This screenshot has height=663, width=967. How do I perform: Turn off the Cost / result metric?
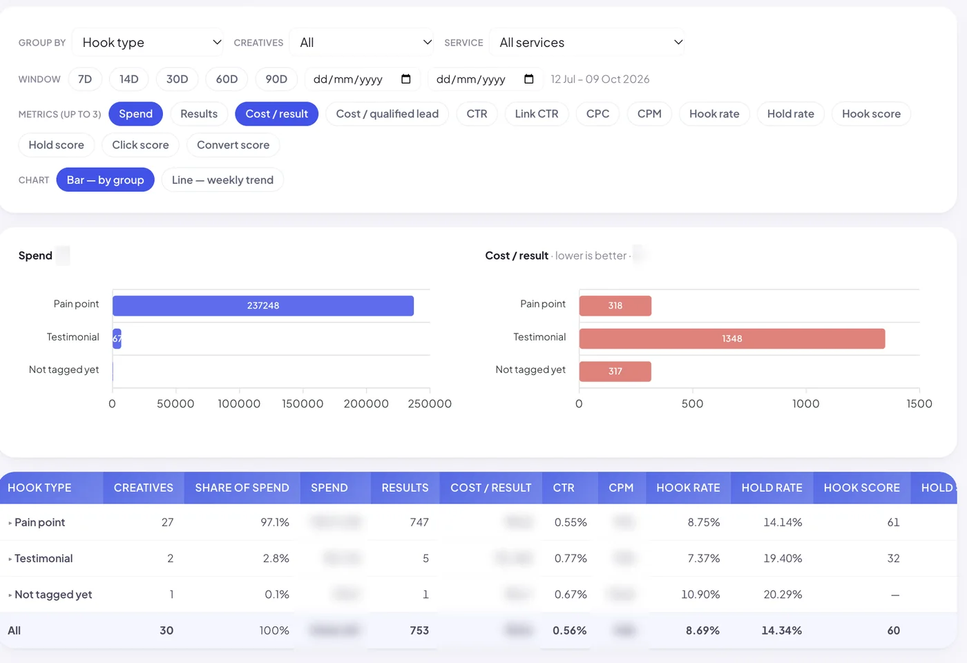276,114
